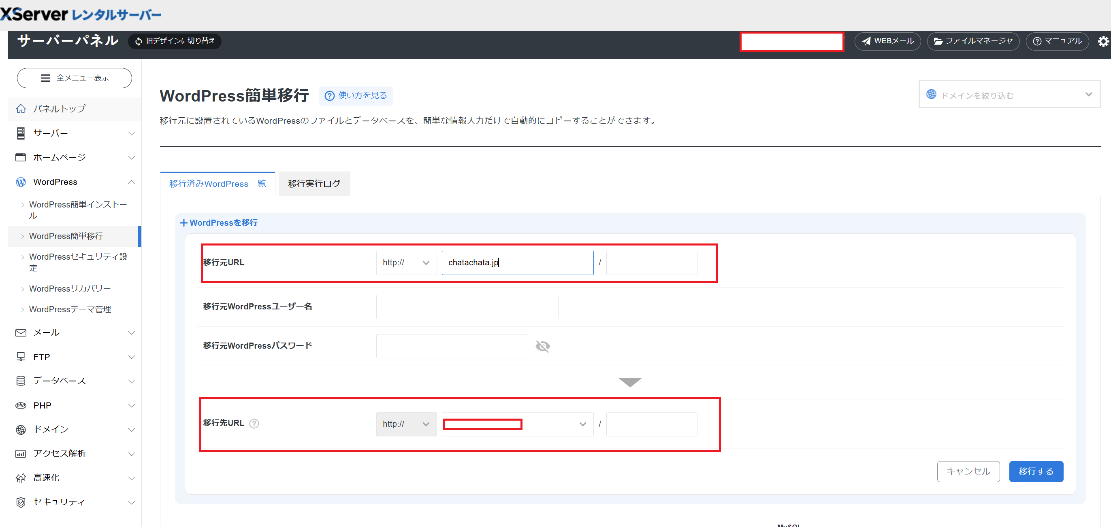
Task: Open the destination domain select box
Action: click(517, 424)
